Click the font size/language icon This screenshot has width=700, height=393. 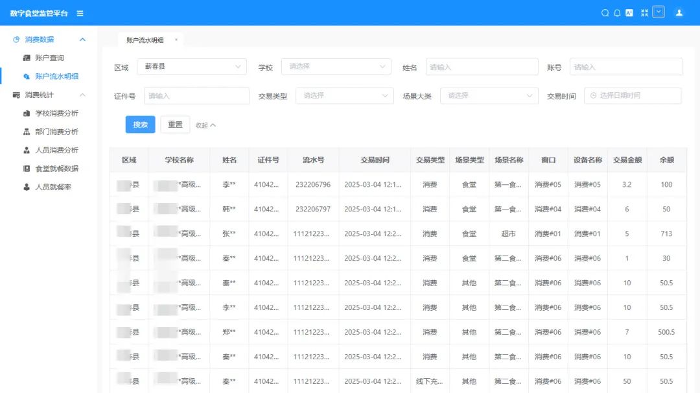pos(629,13)
